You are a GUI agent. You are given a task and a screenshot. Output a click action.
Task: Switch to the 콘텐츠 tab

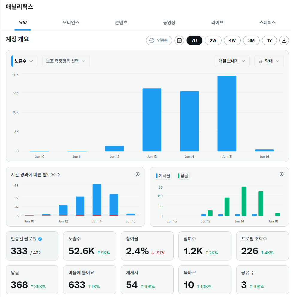(121, 22)
